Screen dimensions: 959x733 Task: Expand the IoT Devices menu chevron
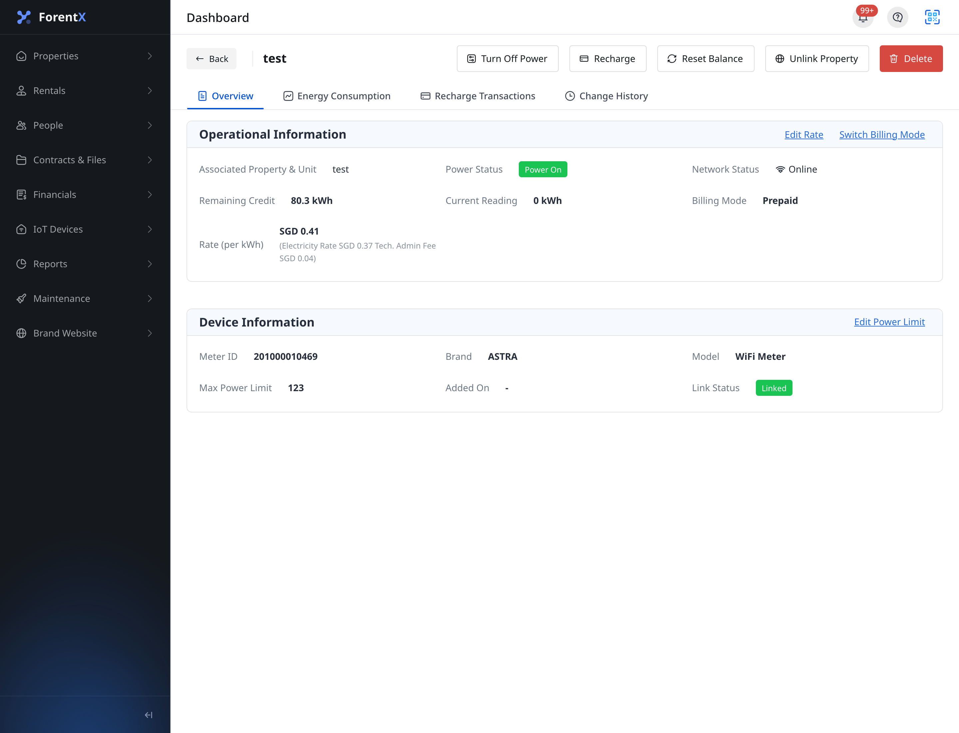(x=150, y=229)
